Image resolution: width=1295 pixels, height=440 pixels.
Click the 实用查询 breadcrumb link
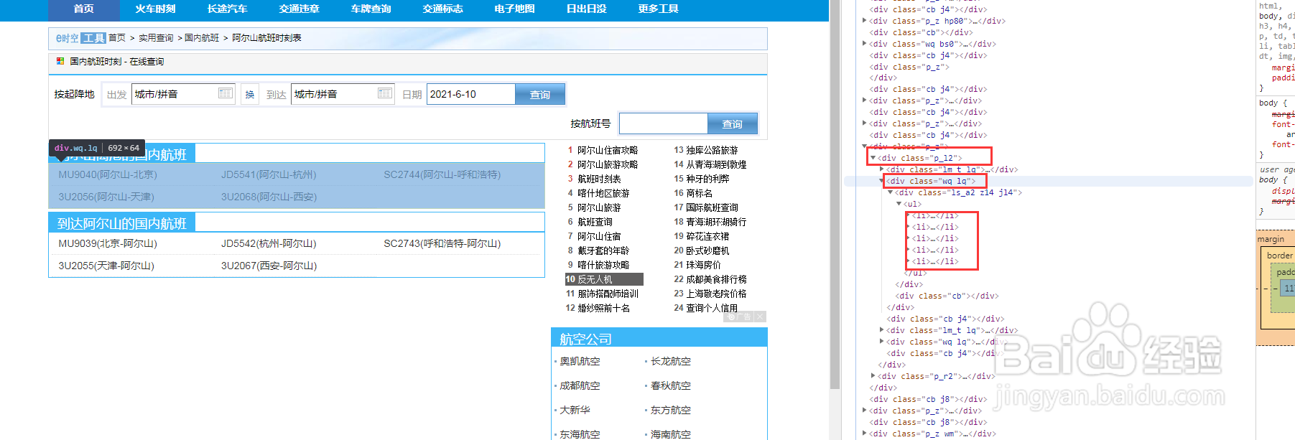pos(156,38)
